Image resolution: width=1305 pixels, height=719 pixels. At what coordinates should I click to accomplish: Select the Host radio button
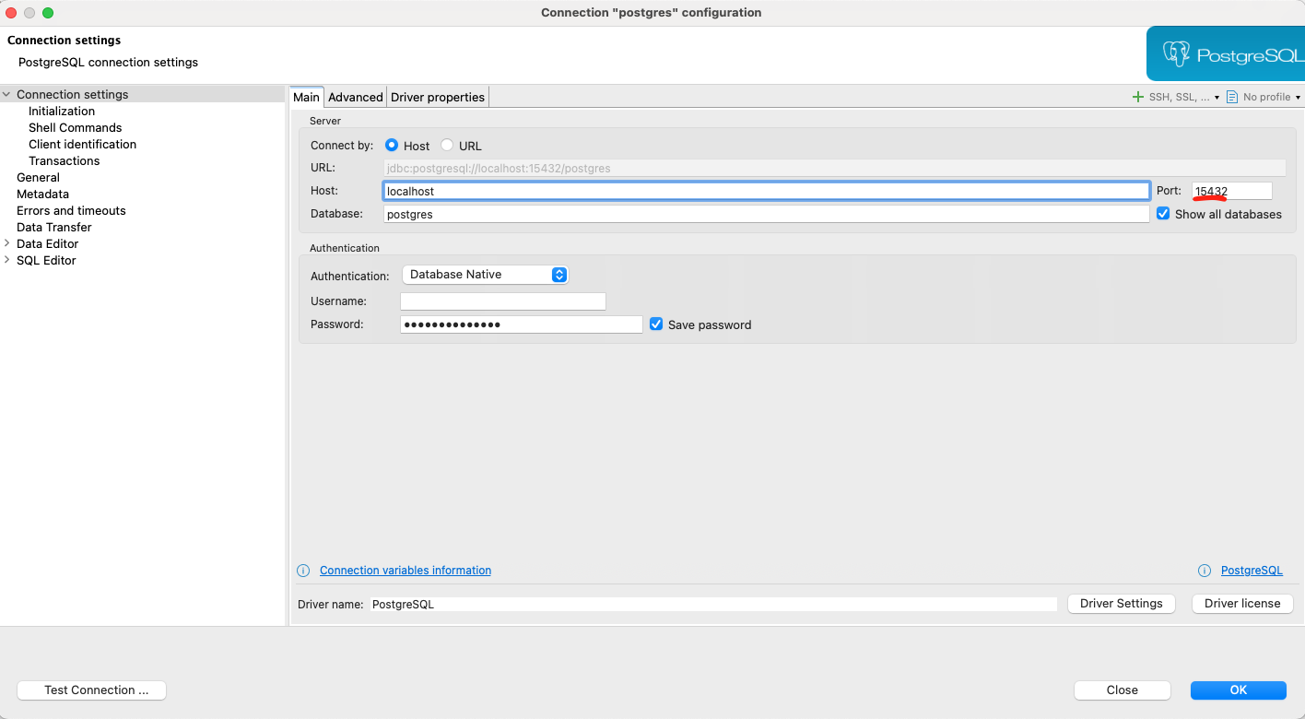[392, 145]
